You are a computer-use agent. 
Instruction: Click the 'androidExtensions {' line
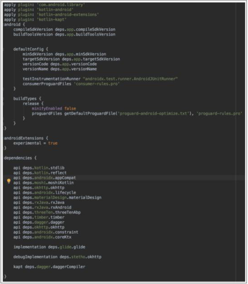pos(26,138)
